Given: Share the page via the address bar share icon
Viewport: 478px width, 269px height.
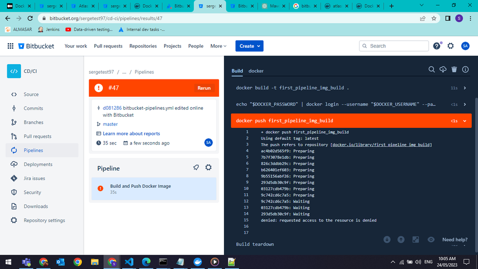Looking at the screenshot, I should (422, 19).
